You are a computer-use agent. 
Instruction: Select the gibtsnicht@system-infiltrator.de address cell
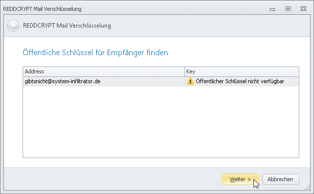click(104, 81)
